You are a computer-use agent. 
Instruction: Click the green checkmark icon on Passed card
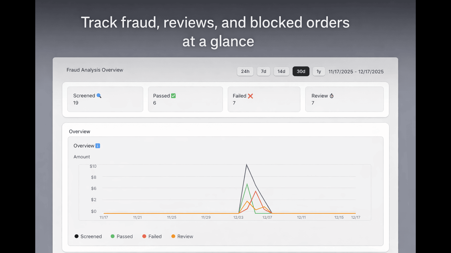[173, 96]
